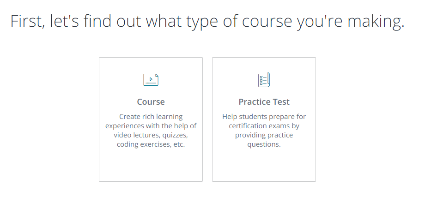Click the "Practice Test" title text
This screenshot has width=425, height=202.
pos(264,102)
